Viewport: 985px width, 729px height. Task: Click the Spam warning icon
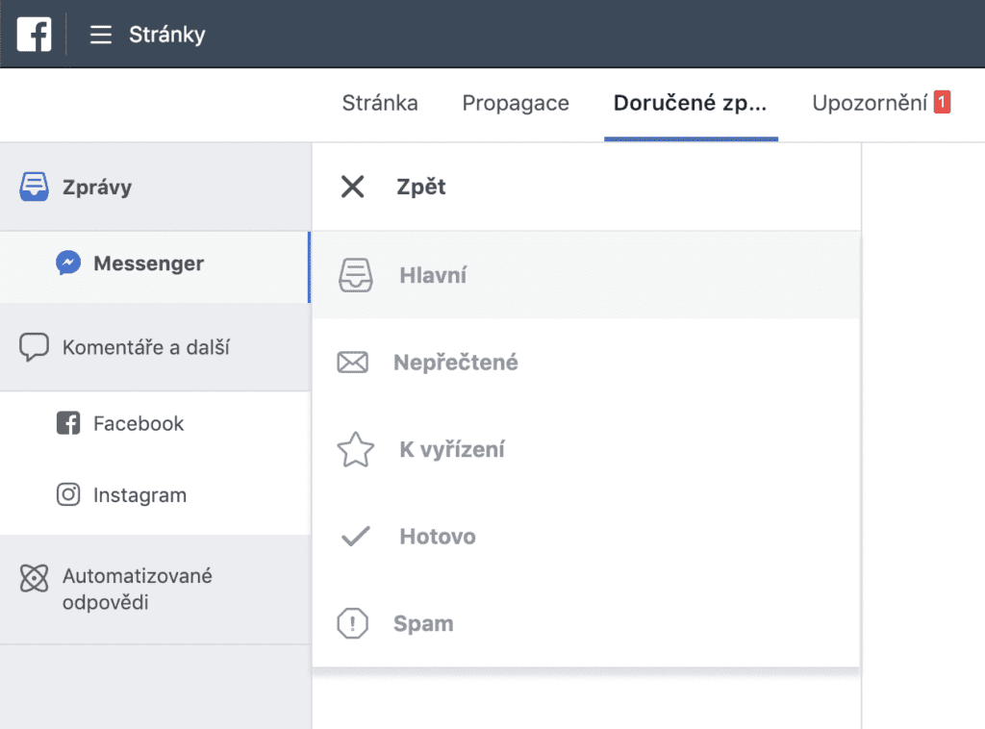point(353,624)
